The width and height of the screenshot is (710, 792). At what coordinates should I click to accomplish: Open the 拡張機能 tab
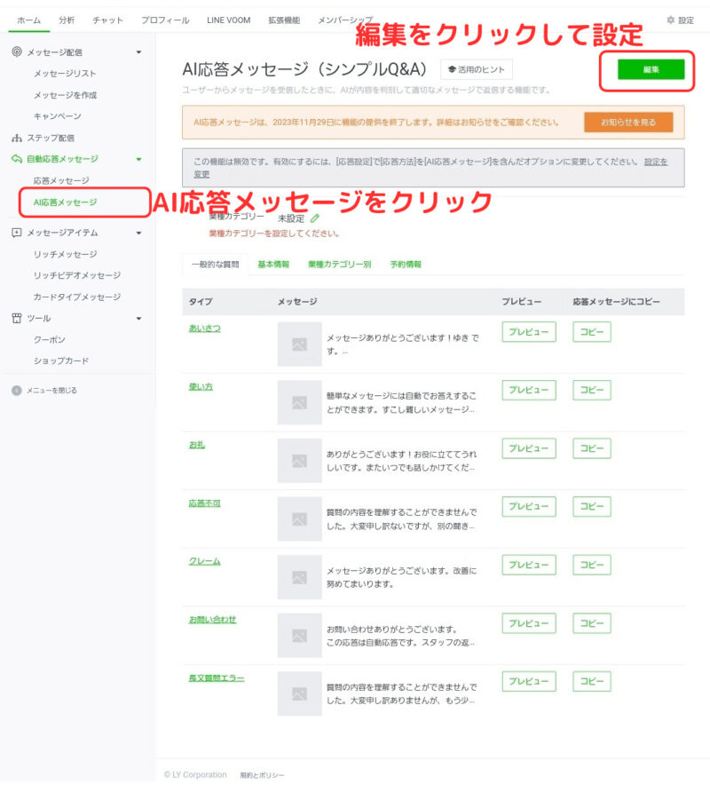click(x=284, y=20)
